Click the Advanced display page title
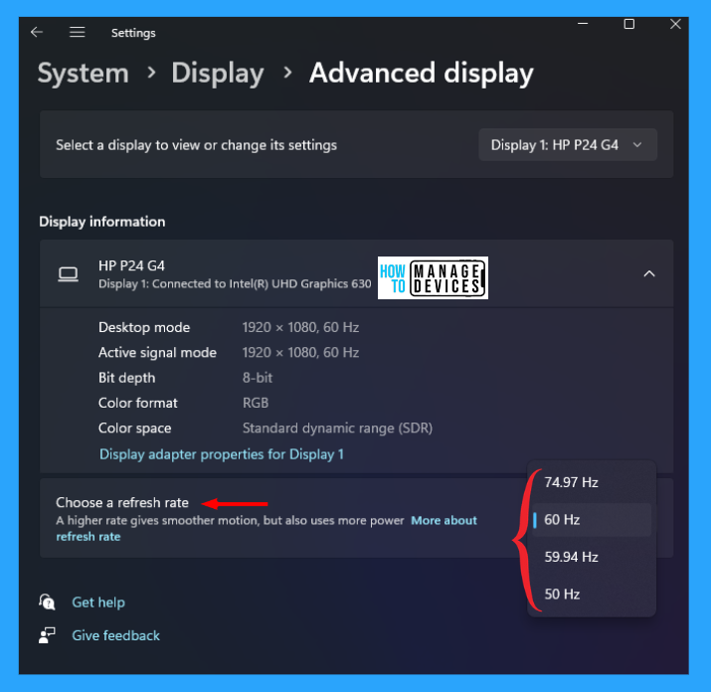Screen dimensions: 711x692 (422, 73)
